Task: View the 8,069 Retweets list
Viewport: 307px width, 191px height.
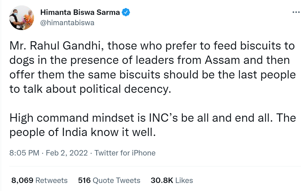Action: [x=40, y=180]
